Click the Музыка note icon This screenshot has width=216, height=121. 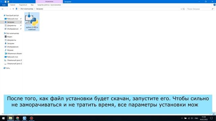[x=5, y=50]
